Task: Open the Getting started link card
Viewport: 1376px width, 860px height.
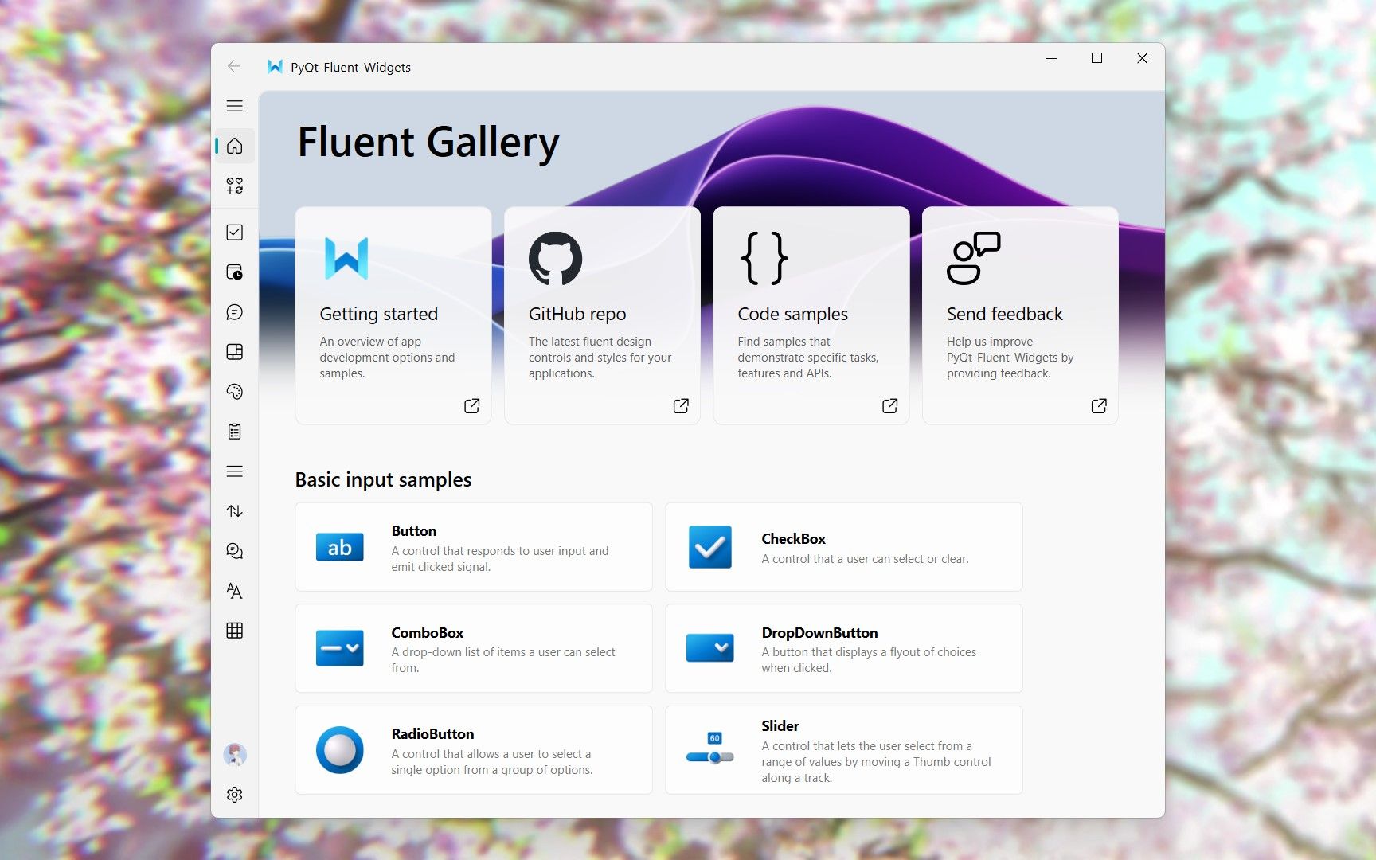Action: [393, 315]
